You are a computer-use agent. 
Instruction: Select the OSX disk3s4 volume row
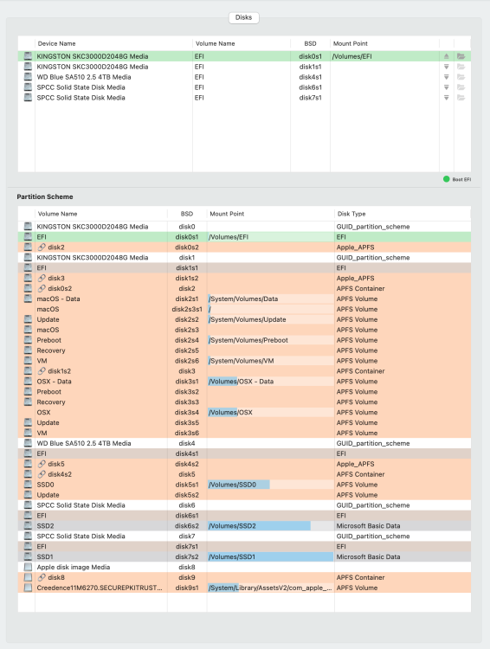244,412
